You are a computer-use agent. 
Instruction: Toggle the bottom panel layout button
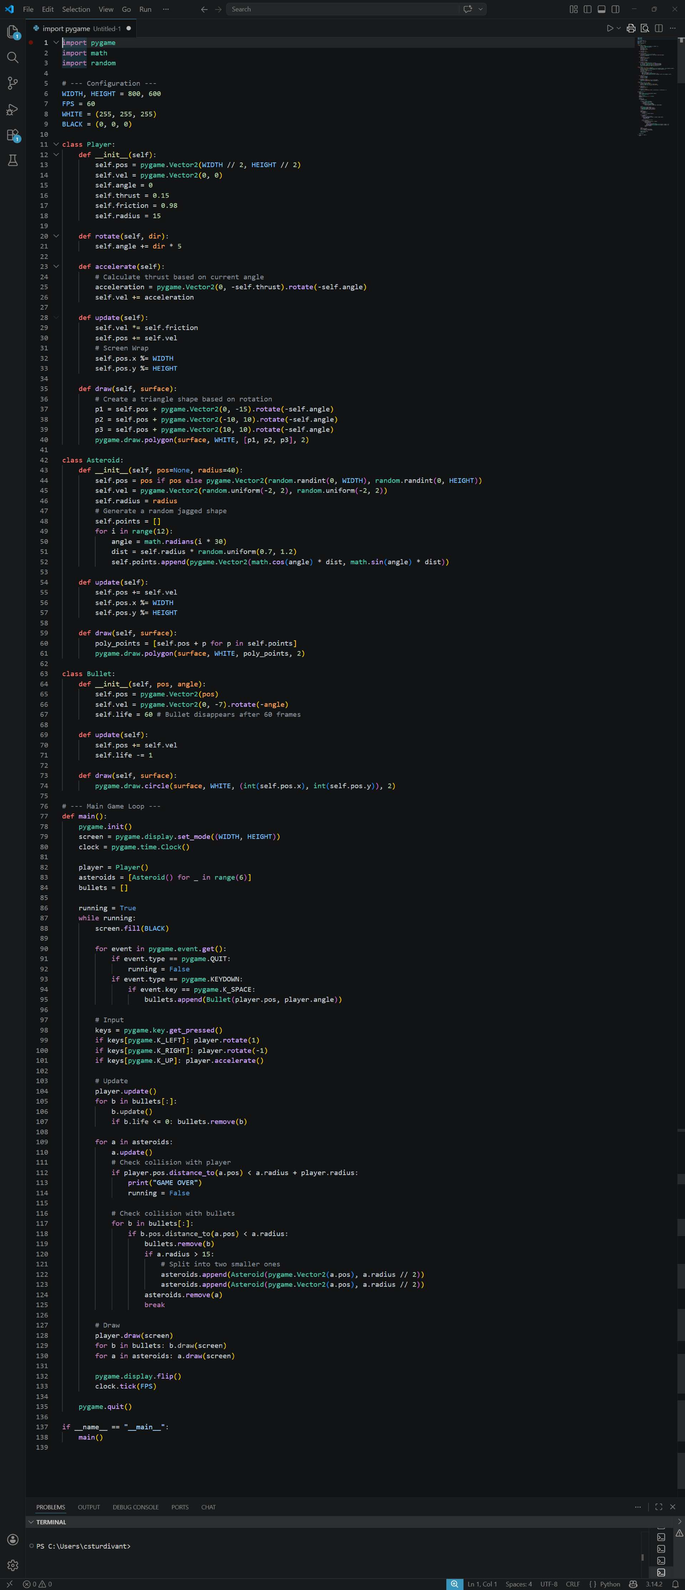coord(601,9)
